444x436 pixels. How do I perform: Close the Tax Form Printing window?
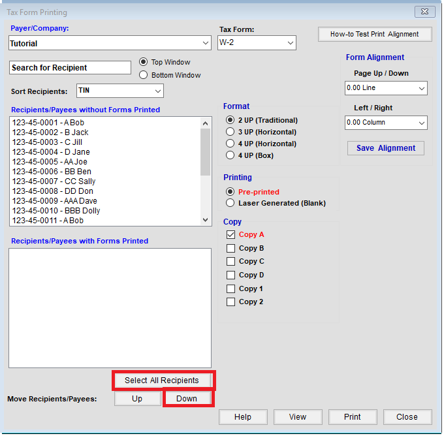[x=425, y=12]
